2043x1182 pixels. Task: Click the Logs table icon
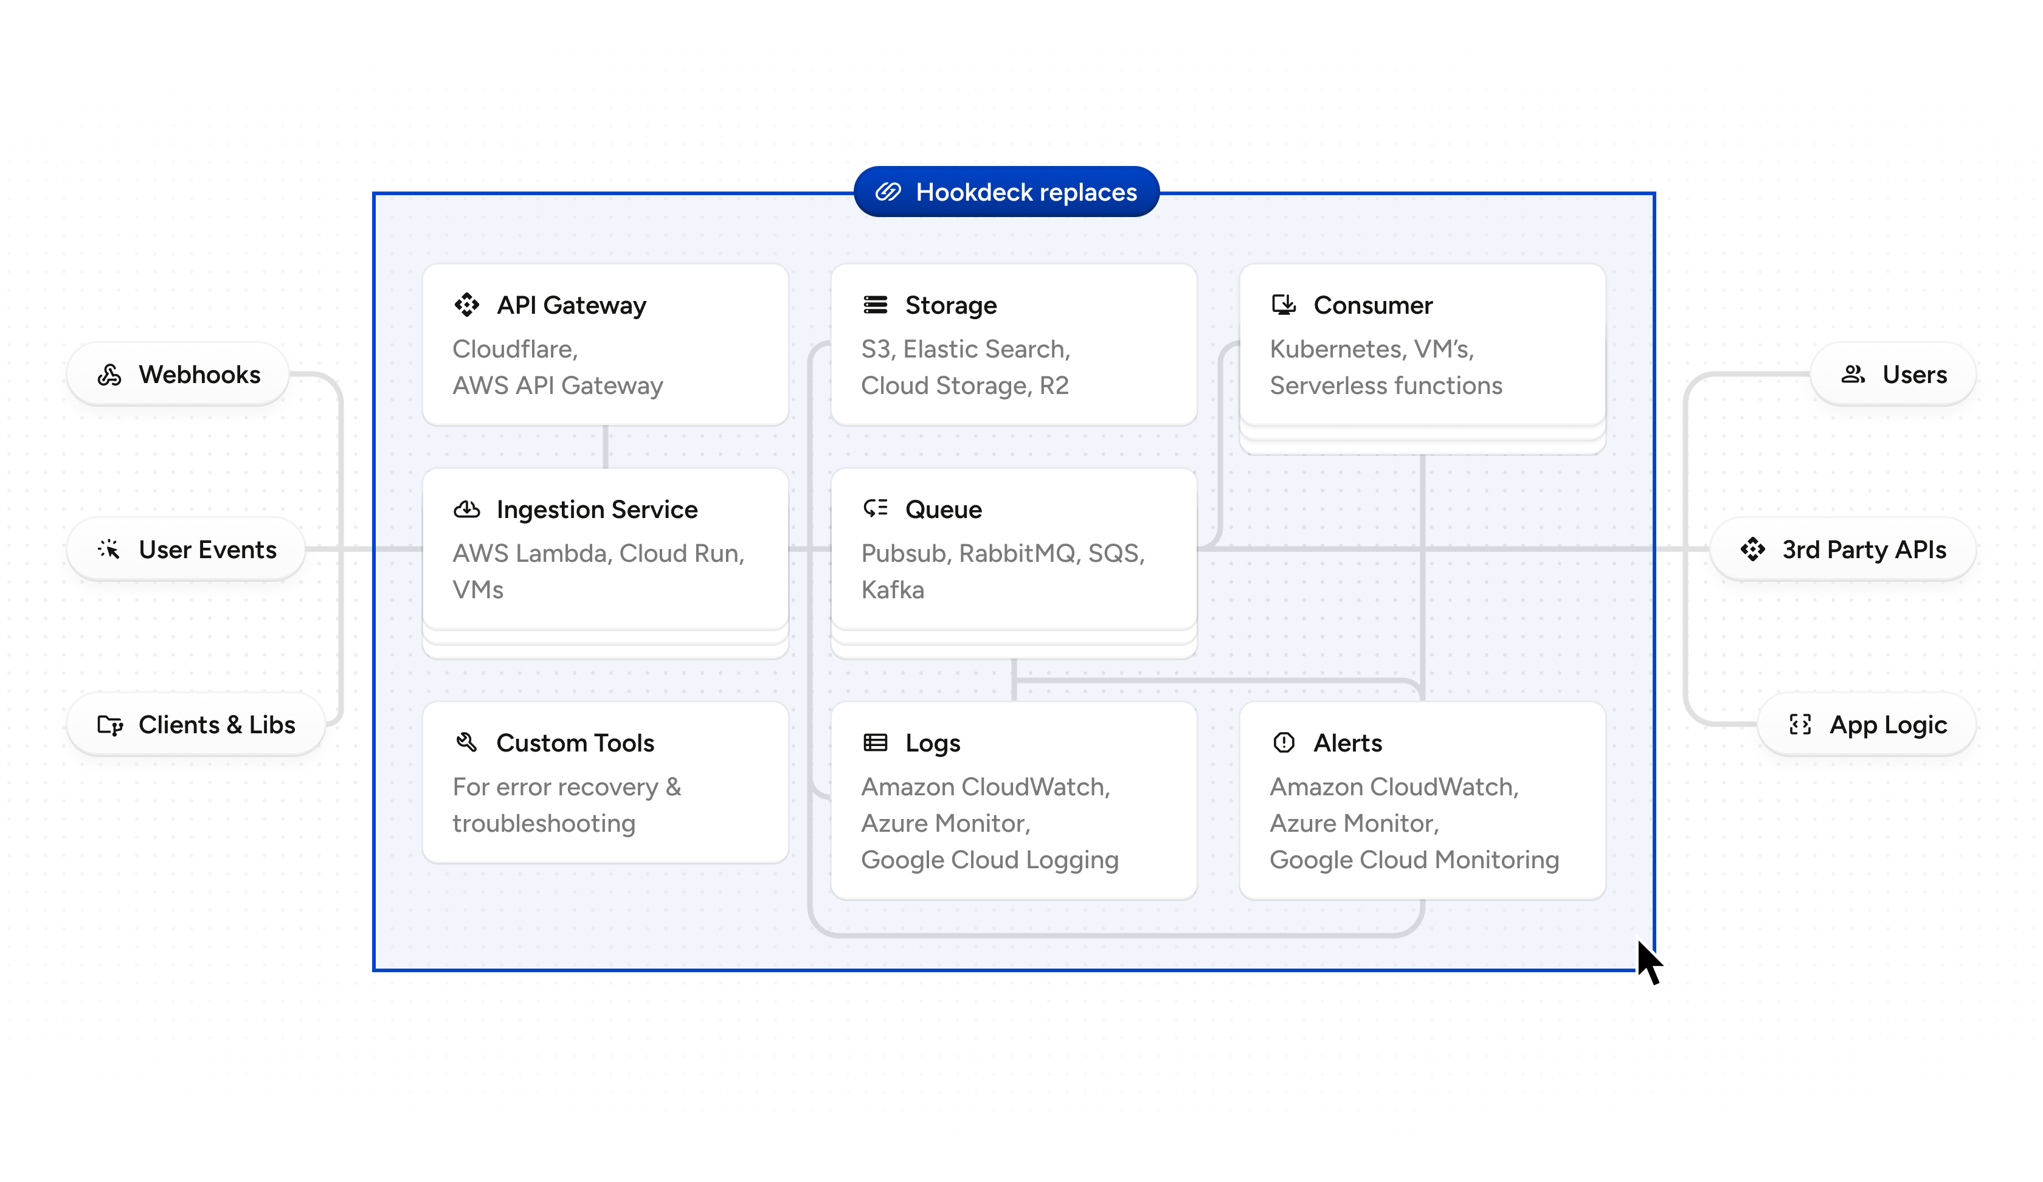coord(875,742)
